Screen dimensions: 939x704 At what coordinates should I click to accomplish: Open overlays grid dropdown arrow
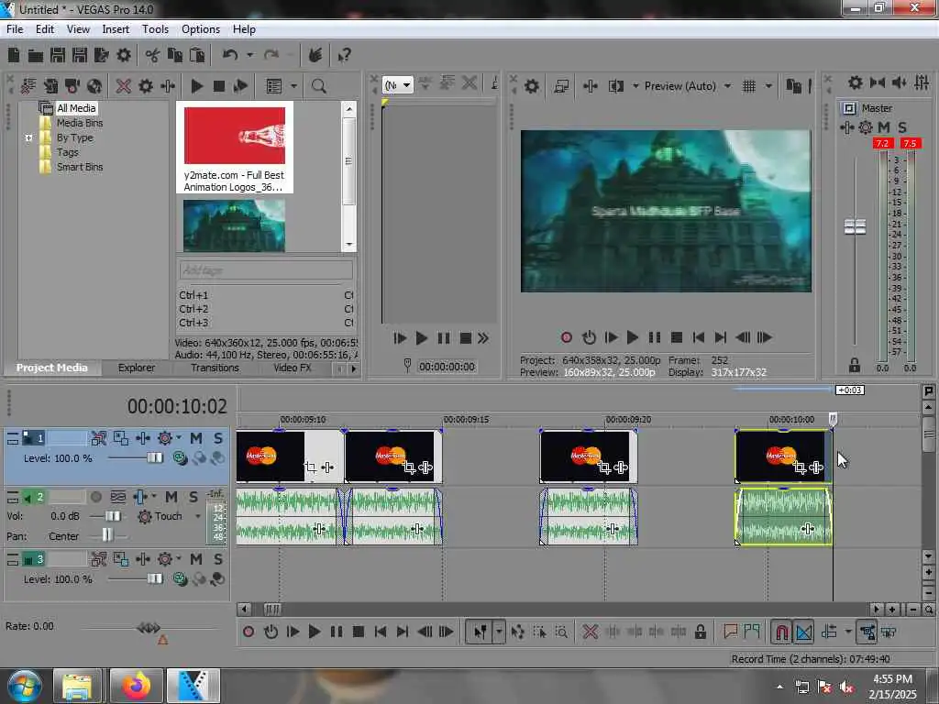point(769,86)
